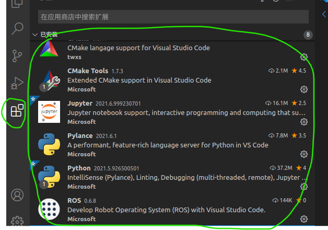Click Microsoft publisher under Jupyter
The image size is (328, 230).
(x=81, y=122)
